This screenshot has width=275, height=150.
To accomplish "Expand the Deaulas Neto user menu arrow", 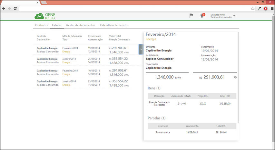I will [234, 16].
